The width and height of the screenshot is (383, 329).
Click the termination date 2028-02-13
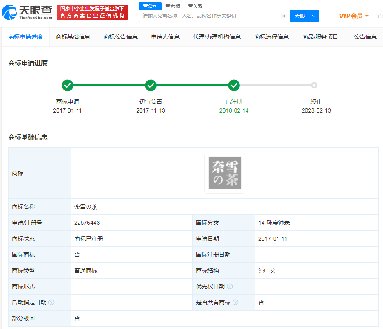pos(316,110)
